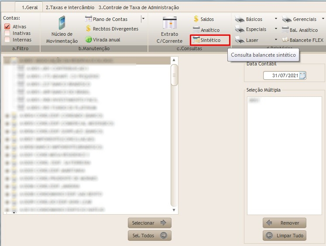Enable the Inativas accounts checkbox
Screen dimensions: 326x246
click(x=7, y=33)
